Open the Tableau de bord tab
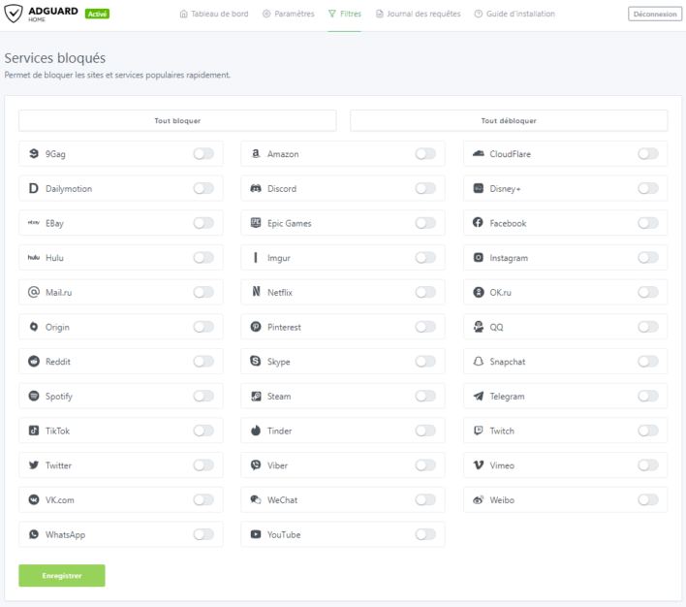Image resolution: width=686 pixels, height=607 pixels. (213, 15)
